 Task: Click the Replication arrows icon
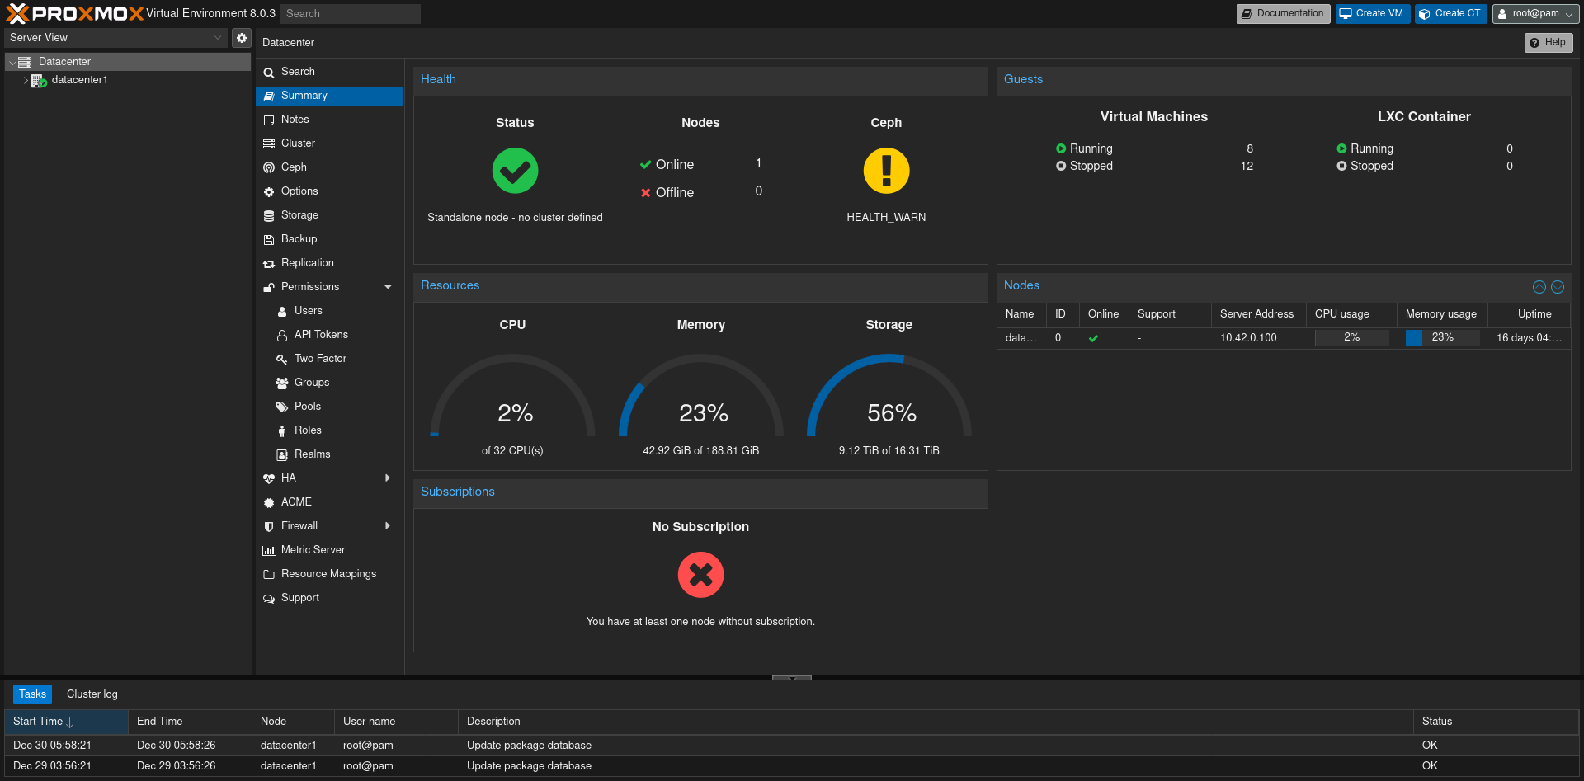pyautogui.click(x=269, y=264)
